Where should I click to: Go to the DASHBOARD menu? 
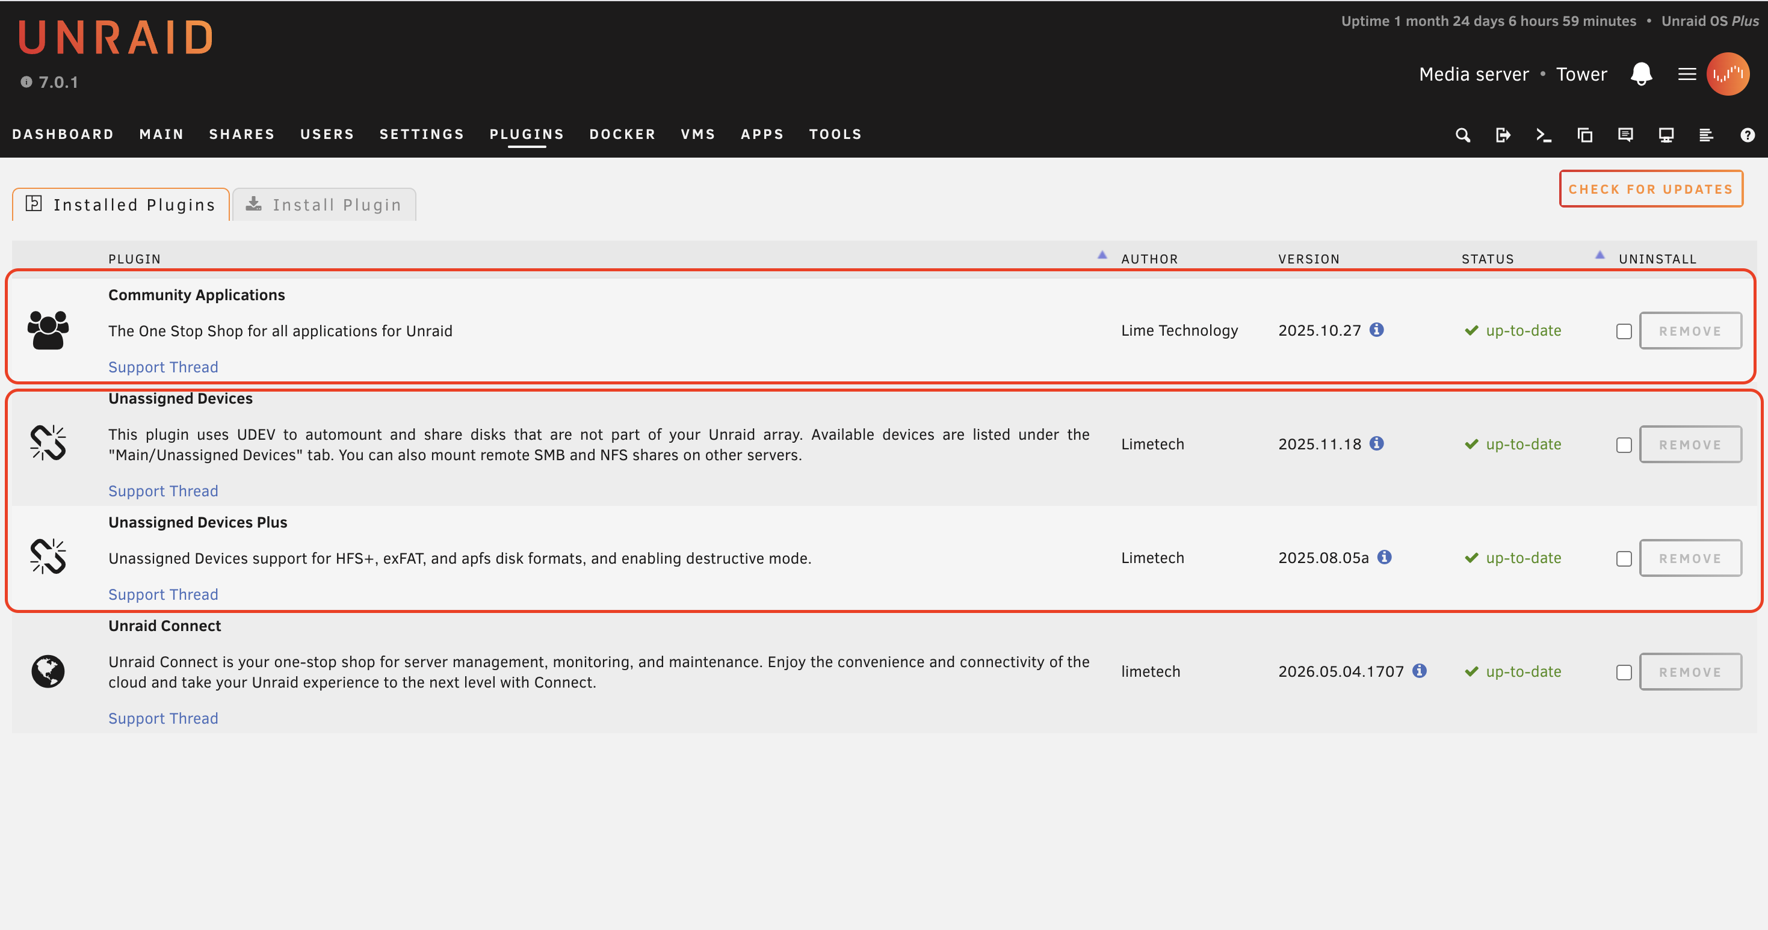tap(63, 134)
